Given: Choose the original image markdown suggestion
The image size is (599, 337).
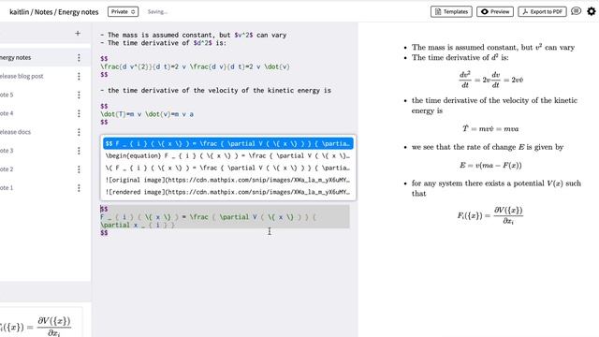Looking at the screenshot, I should pos(228,180).
